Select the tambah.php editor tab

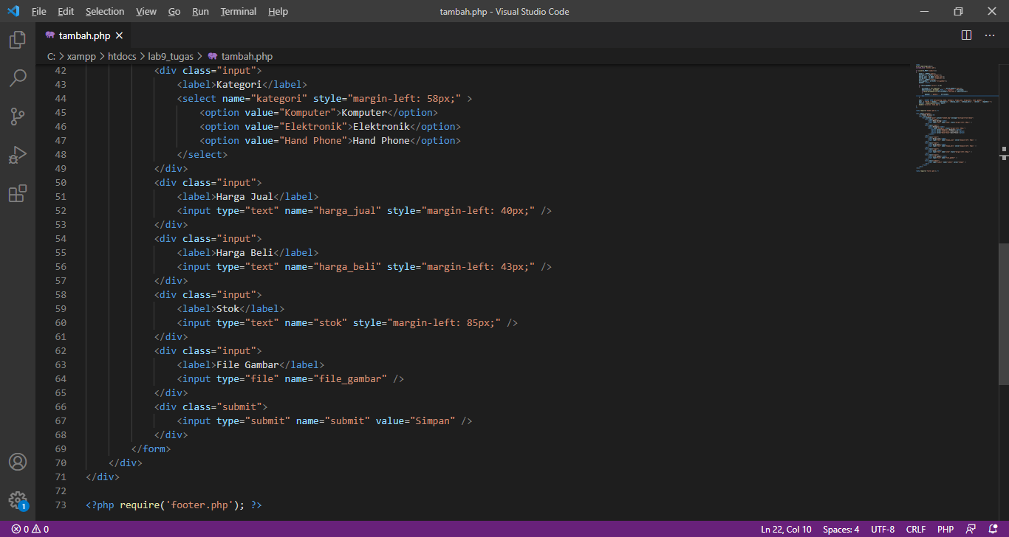[x=83, y=35]
